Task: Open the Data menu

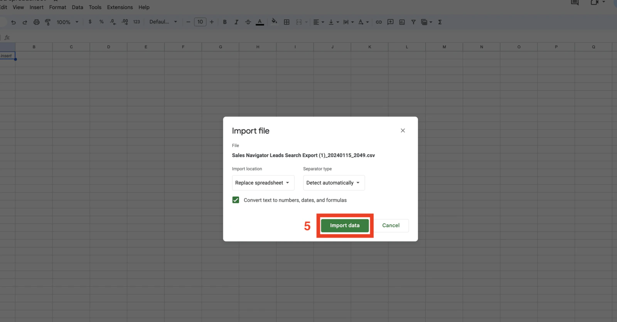Action: tap(78, 7)
